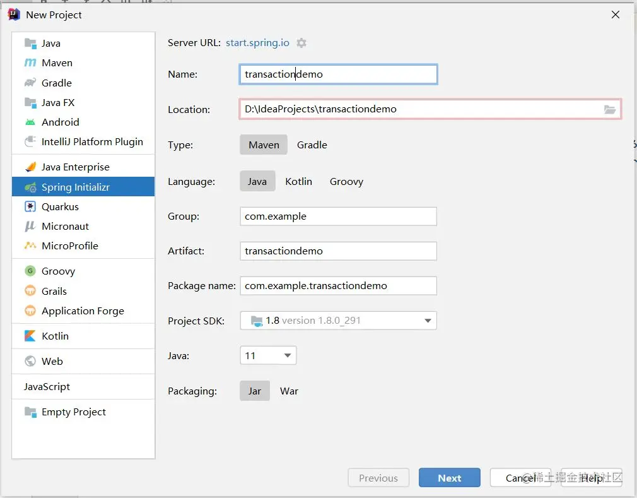Click the Android robot icon
The width and height of the screenshot is (637, 498).
pyautogui.click(x=30, y=122)
